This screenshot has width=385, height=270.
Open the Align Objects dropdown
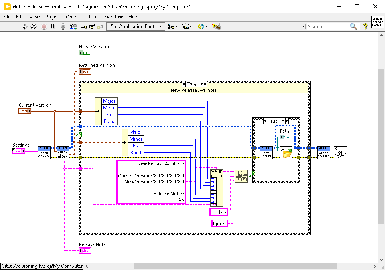click(172, 26)
